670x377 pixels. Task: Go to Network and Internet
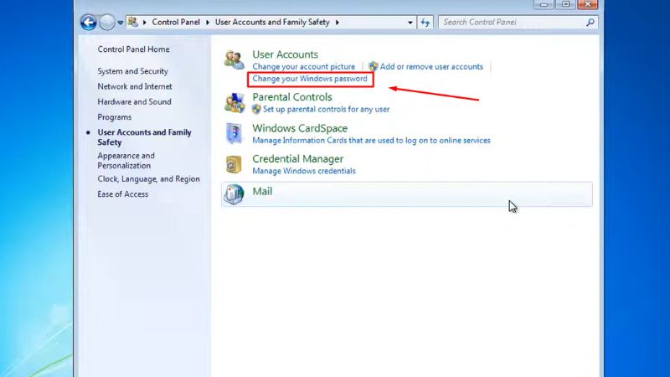click(x=135, y=86)
